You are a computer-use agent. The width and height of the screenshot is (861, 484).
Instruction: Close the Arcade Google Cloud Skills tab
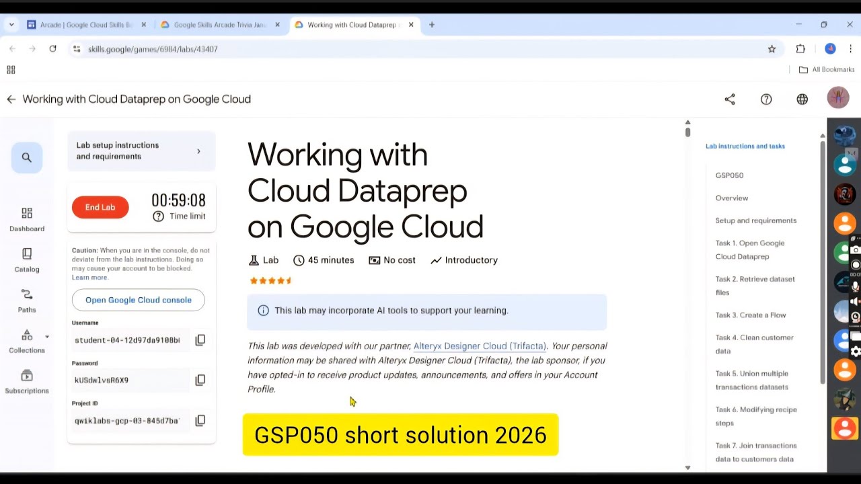143,25
